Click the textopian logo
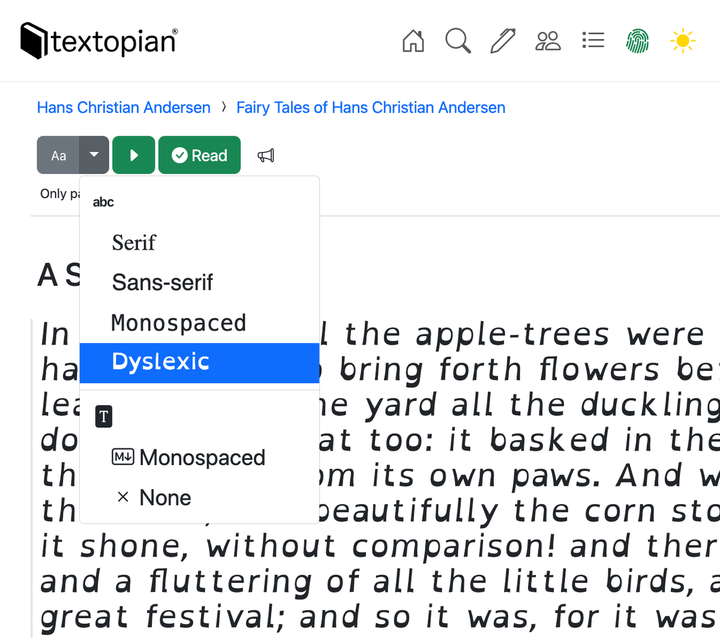Viewport: 720px width, 638px height. coord(99,41)
